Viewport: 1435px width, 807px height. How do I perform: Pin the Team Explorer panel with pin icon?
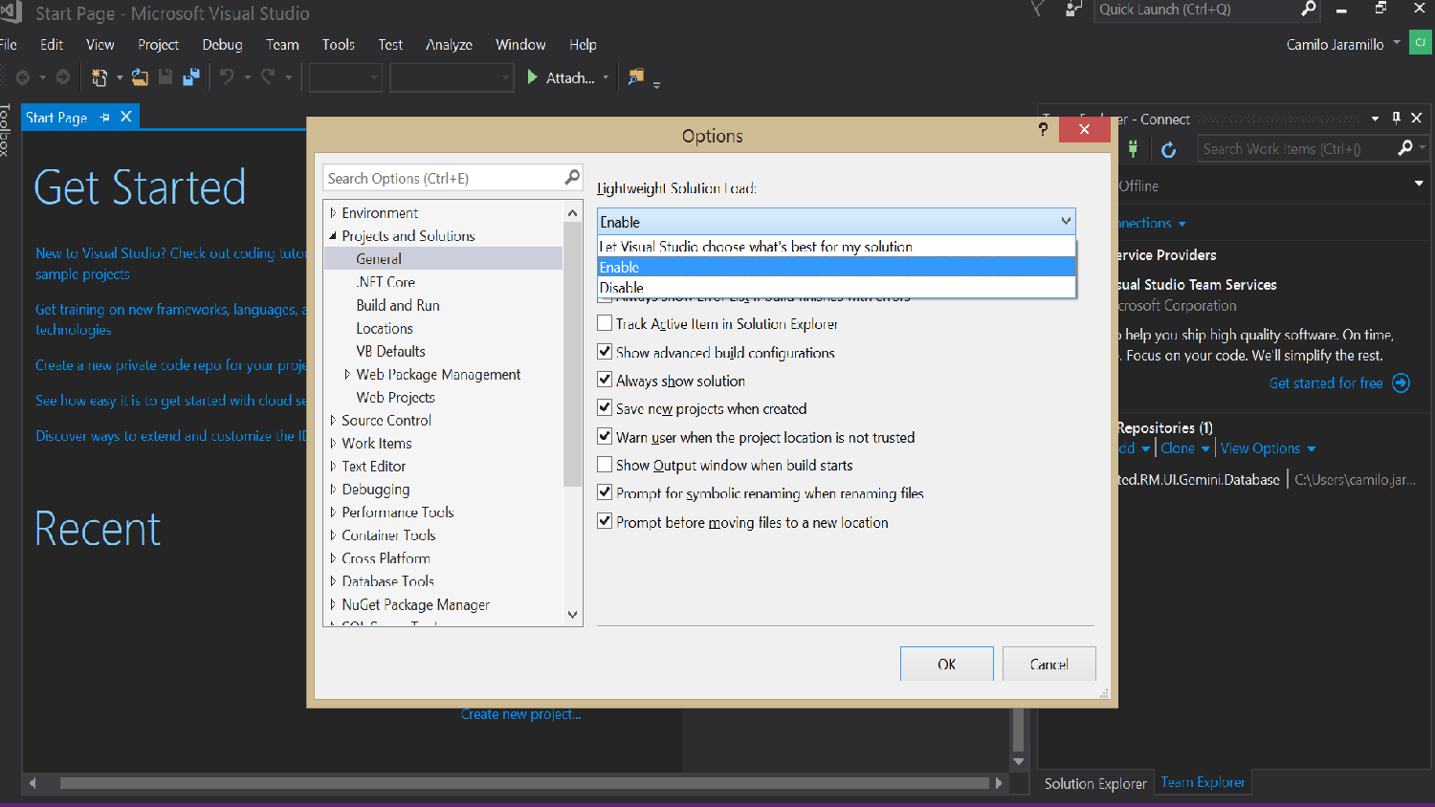point(1396,119)
